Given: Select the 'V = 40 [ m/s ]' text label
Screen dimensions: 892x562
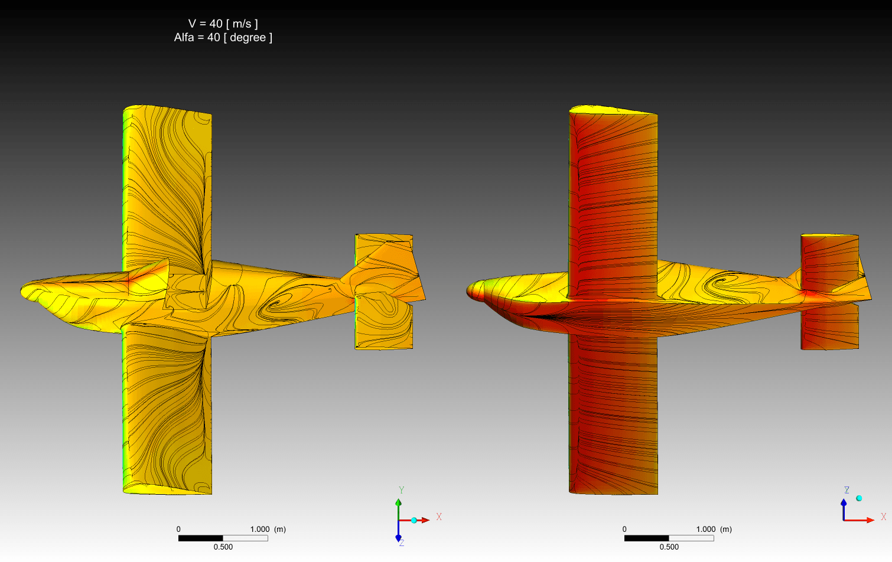Looking at the screenshot, I should pyautogui.click(x=223, y=24).
